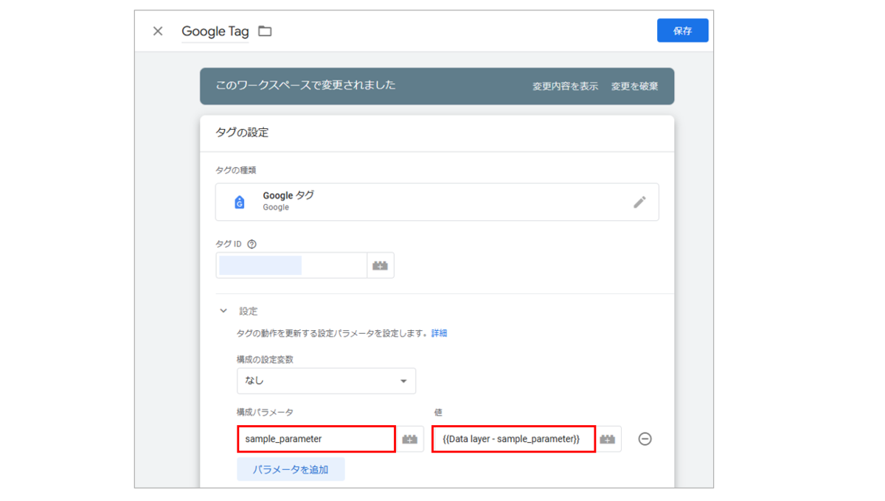Viewport: 885px width, 501px height.
Task: Click the variable picker beside the 値 field
Action: (608, 439)
